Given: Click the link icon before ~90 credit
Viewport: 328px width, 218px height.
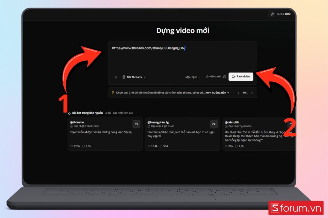Looking at the screenshot, I should [207, 77].
